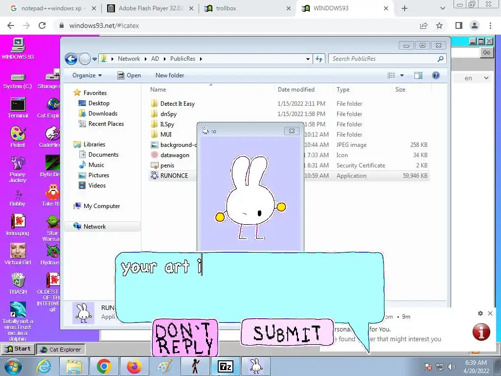
Task: Open the recent pages dropdown arrow
Action: [x=94, y=59]
